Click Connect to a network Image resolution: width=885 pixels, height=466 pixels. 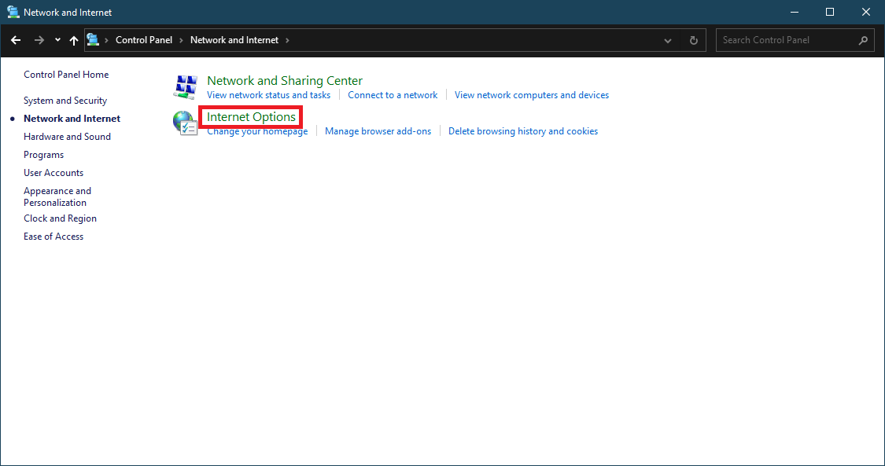point(393,94)
